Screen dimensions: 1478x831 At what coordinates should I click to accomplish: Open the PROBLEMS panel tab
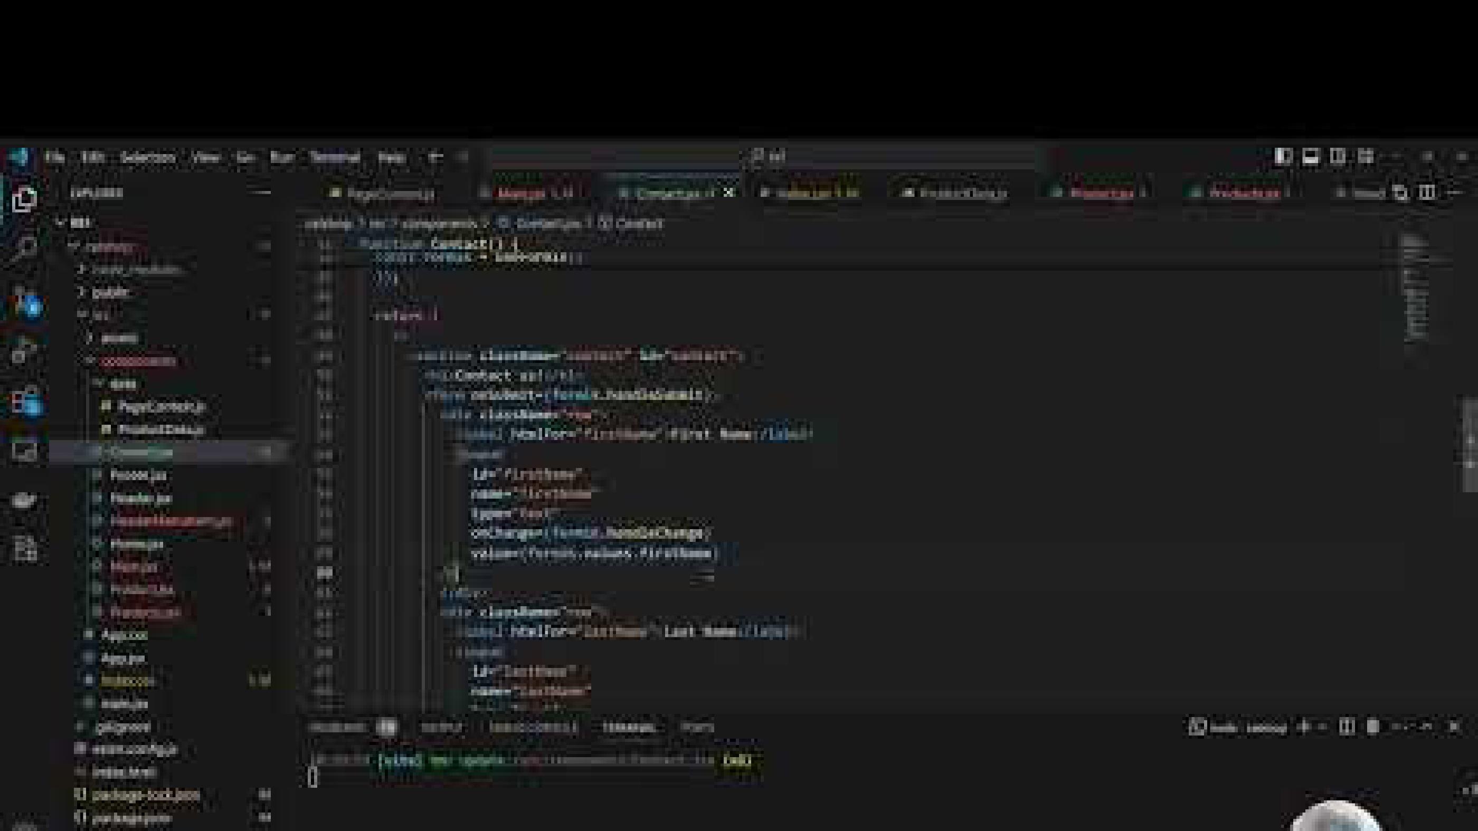[338, 727]
